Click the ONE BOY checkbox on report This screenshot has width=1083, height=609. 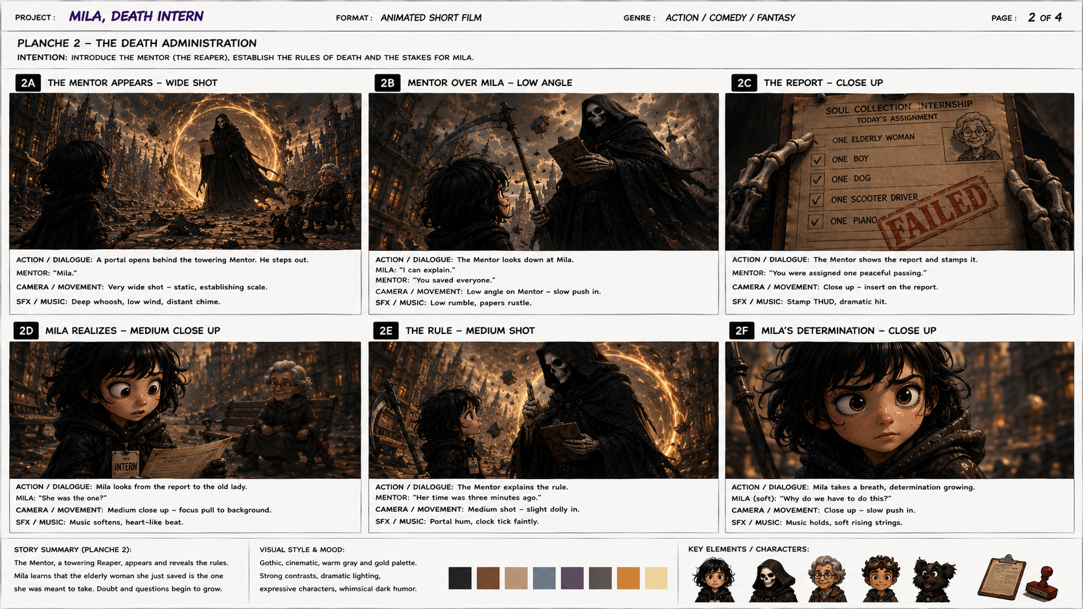pos(817,160)
